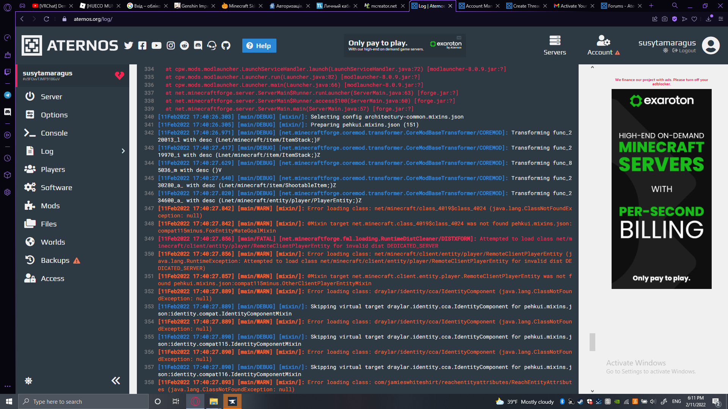This screenshot has height=409, width=728.
Task: Open Aternos Reddit icon
Action: pos(184,45)
